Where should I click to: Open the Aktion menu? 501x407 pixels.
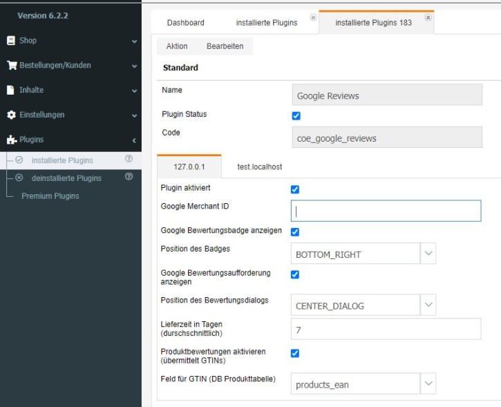(x=177, y=46)
